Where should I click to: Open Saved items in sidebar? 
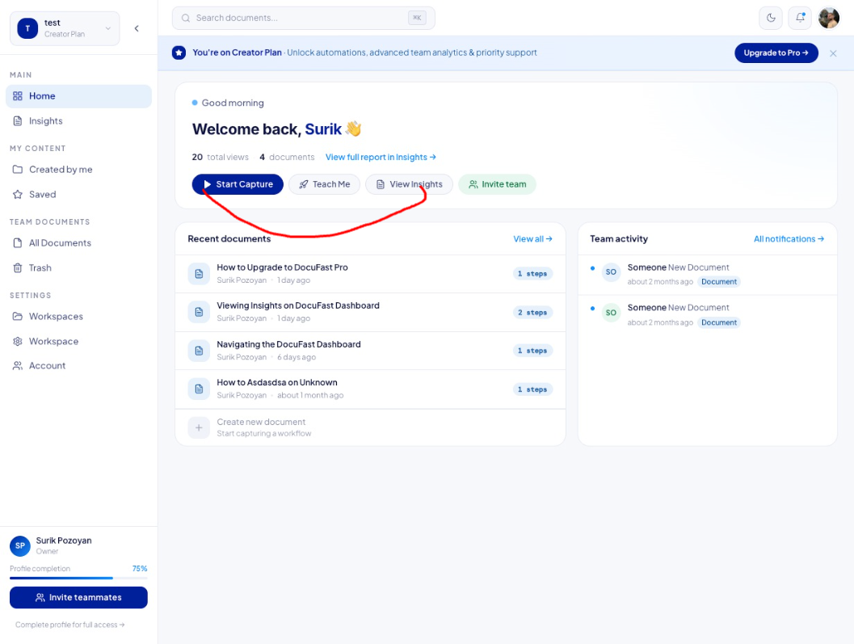(x=78, y=195)
